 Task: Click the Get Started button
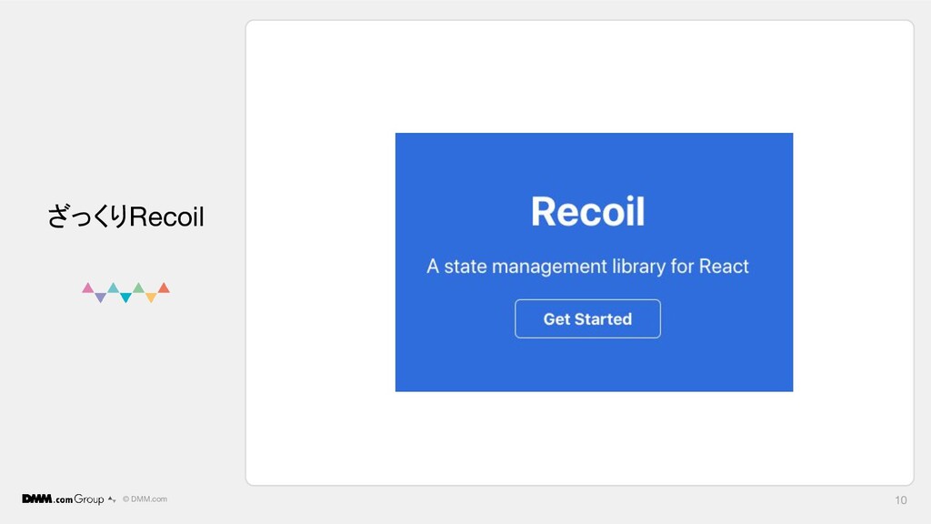click(587, 319)
